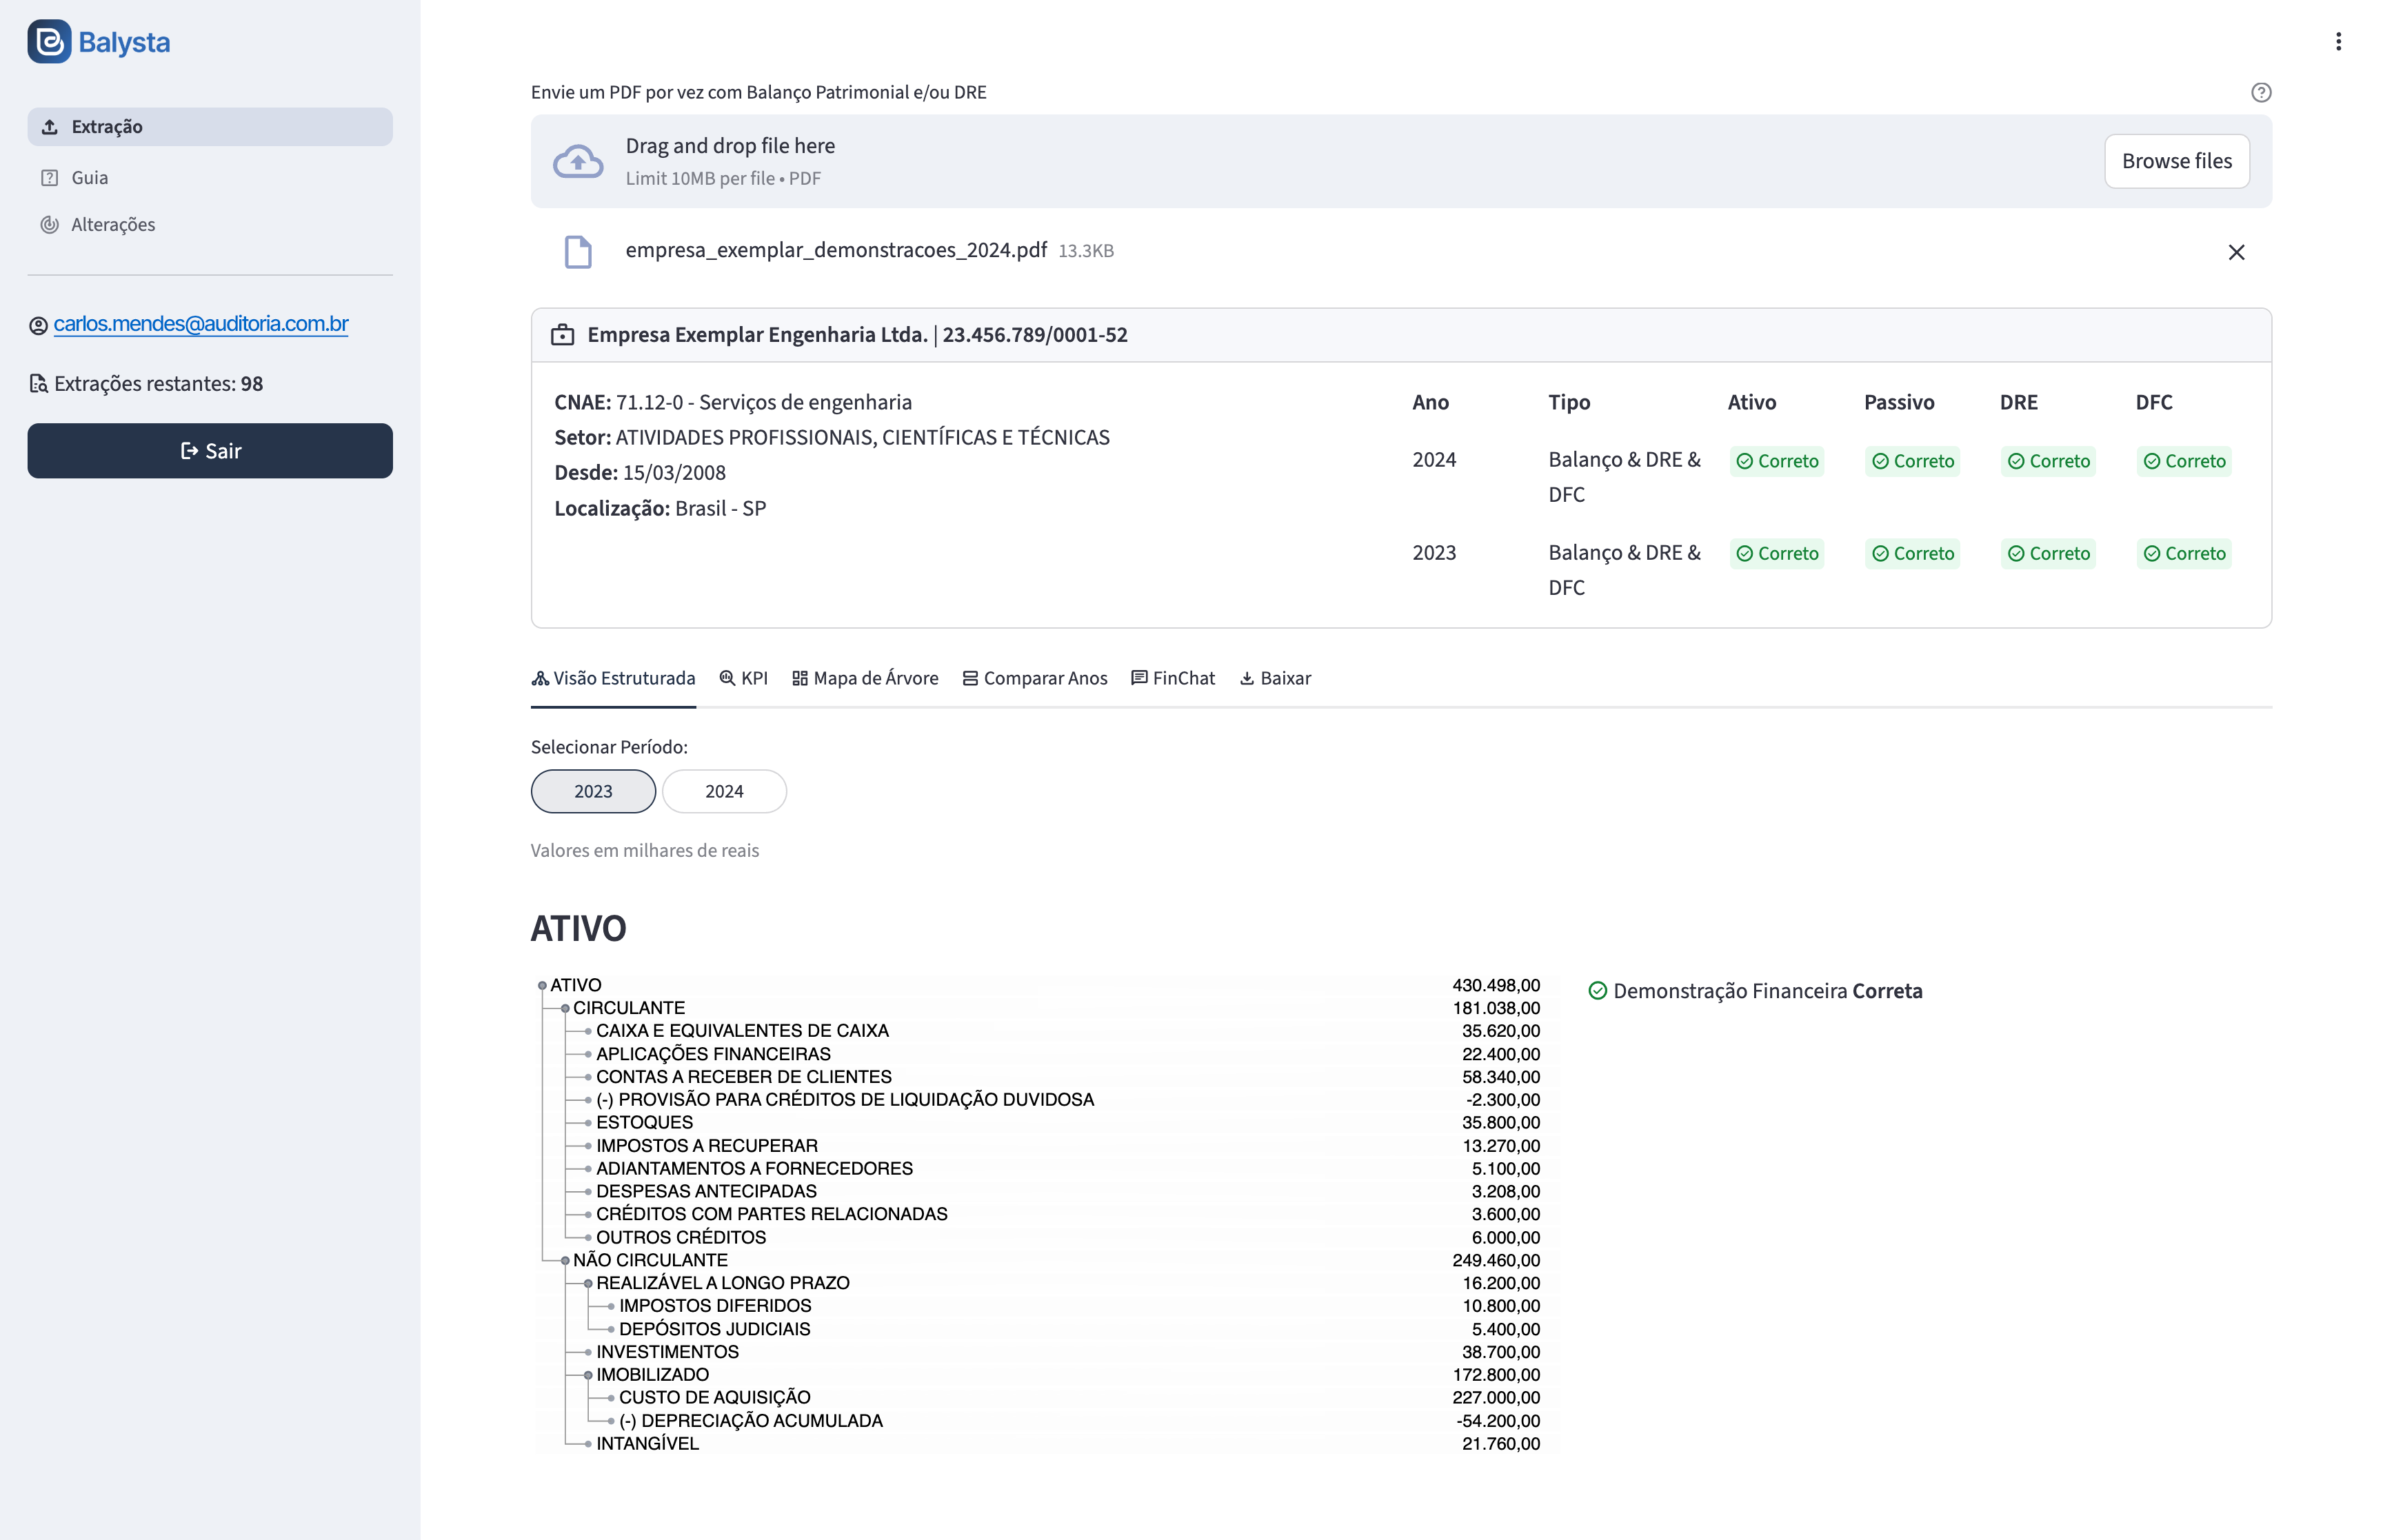The height and width of the screenshot is (1540, 2383).
Task: Open the Extração sidebar item
Action: click(210, 127)
